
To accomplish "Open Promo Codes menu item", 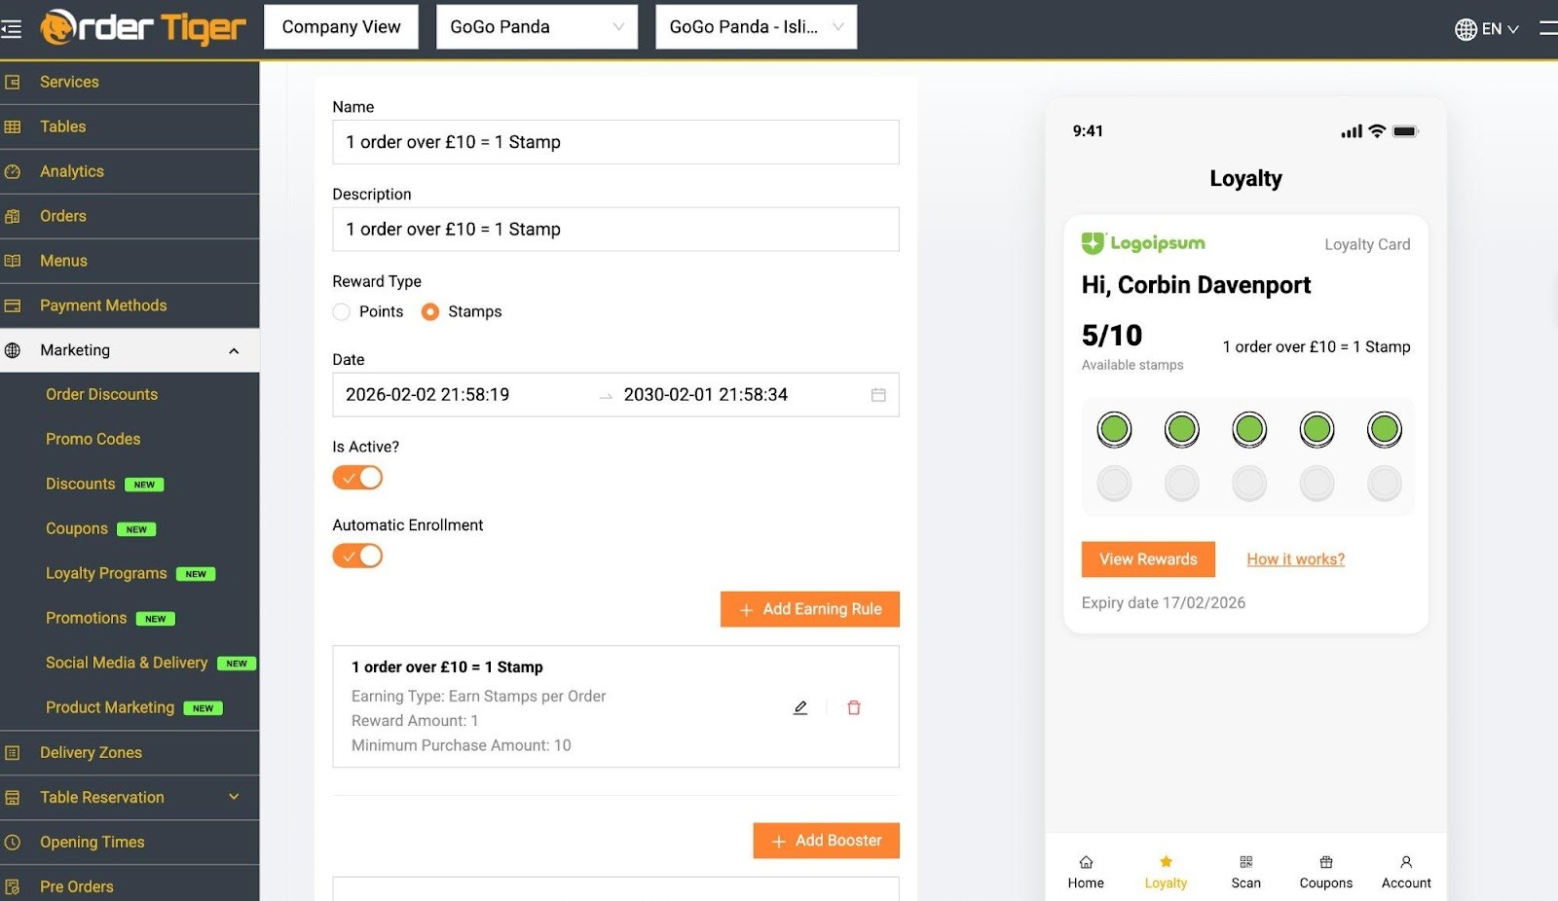I will point(93,439).
